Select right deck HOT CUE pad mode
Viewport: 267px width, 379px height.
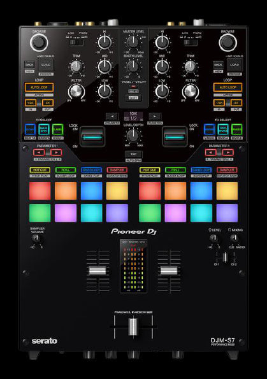click(150, 170)
